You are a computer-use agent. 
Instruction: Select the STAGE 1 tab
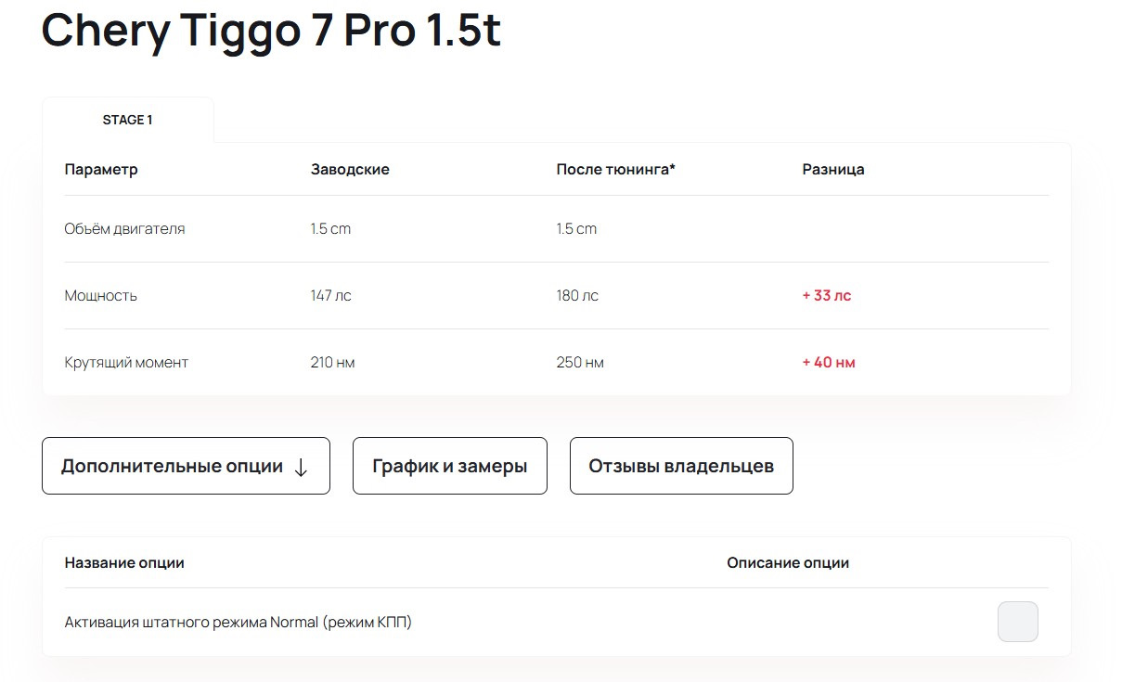tap(128, 120)
